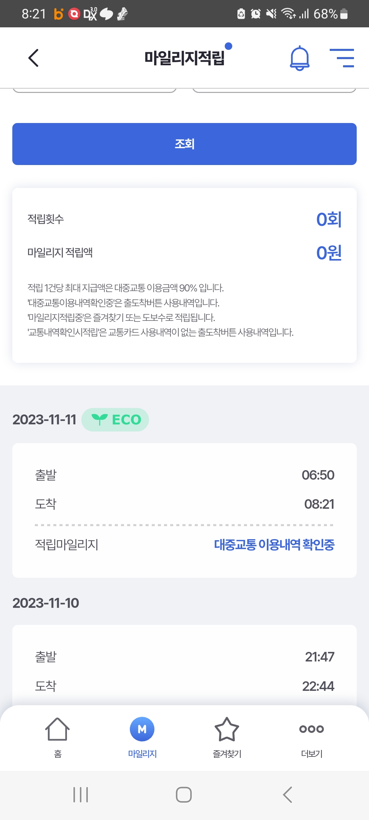This screenshot has height=820, width=369.
Task: Tap the home icon in bottom bar
Action: (x=57, y=729)
